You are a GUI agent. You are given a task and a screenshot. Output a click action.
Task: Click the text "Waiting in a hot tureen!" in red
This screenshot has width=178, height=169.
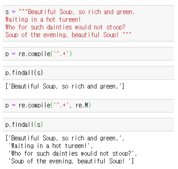click(43, 20)
